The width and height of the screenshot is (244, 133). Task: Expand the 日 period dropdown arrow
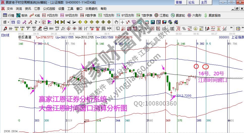[8, 22]
